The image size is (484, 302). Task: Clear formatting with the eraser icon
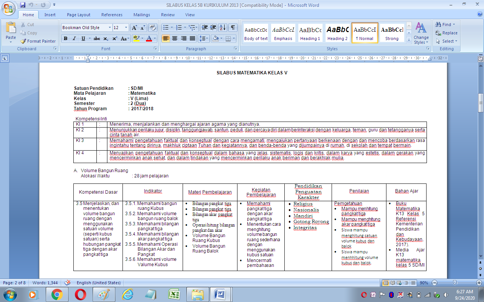[x=153, y=28]
